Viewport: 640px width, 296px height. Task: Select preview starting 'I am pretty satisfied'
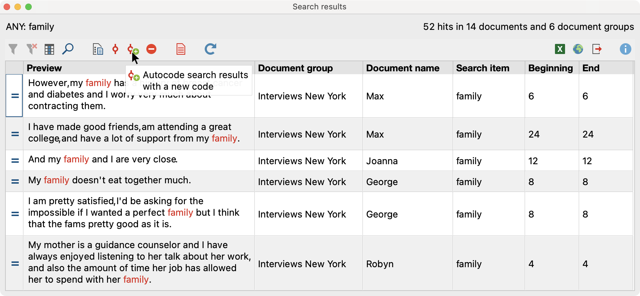134,212
